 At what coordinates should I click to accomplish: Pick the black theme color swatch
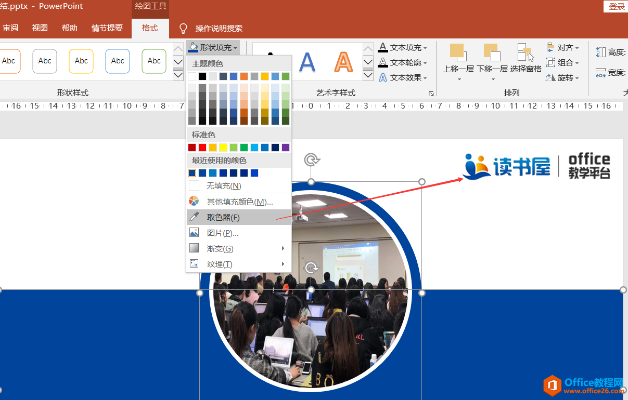coord(202,76)
